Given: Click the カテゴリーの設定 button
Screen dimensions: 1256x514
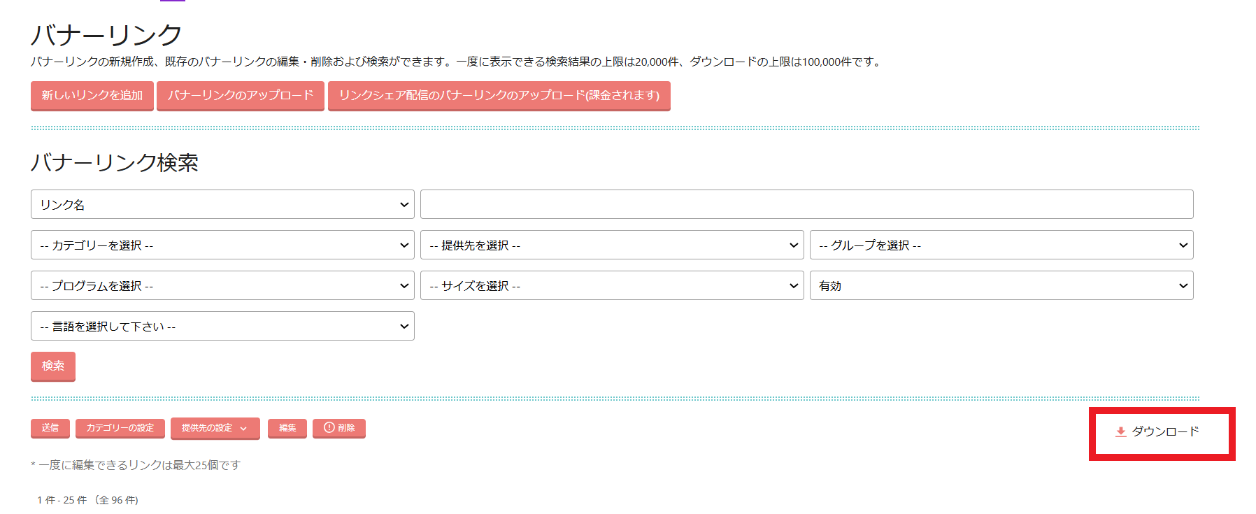Looking at the screenshot, I should point(120,428).
